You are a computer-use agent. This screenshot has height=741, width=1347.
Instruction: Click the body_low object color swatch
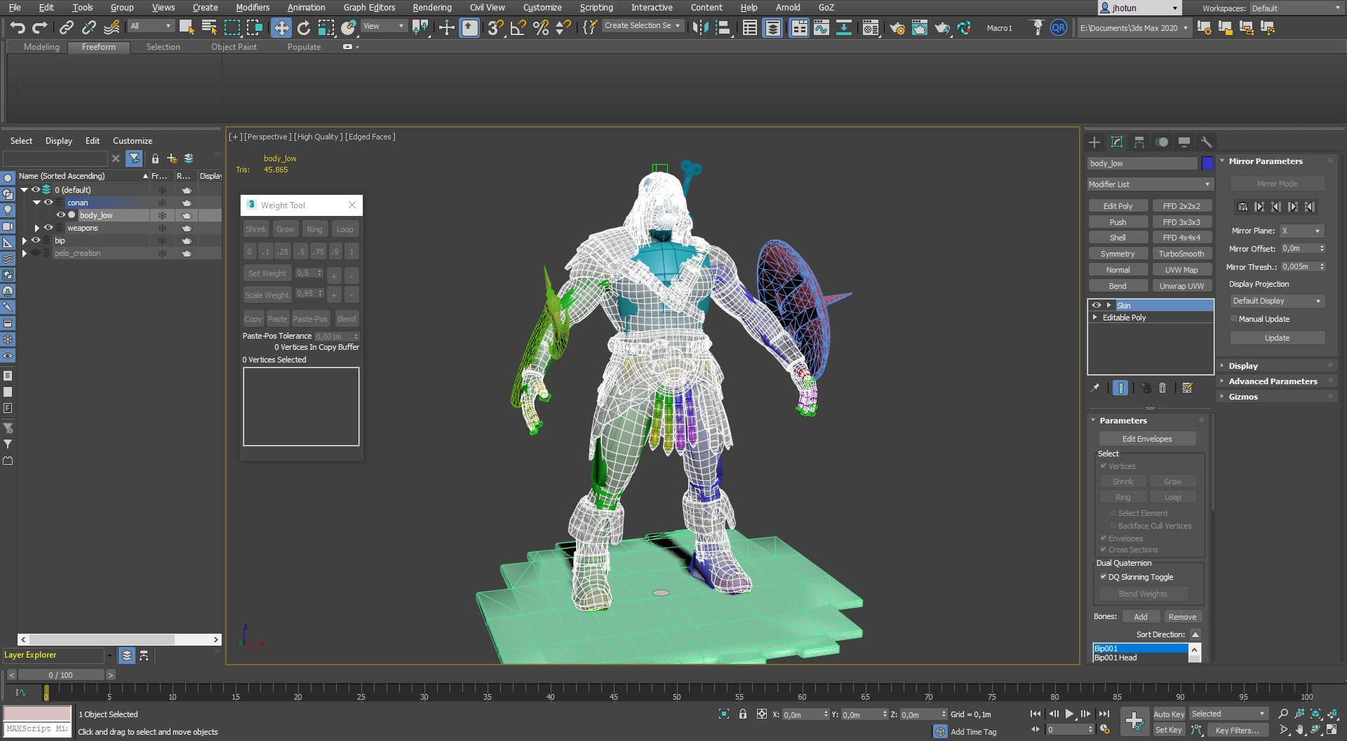1207,163
